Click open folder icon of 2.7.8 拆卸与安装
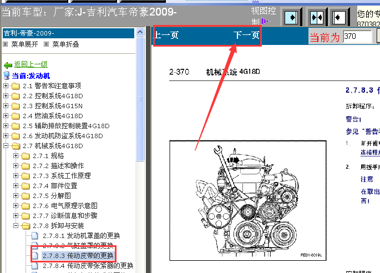The height and width of the screenshot is (273, 380). click(26, 226)
